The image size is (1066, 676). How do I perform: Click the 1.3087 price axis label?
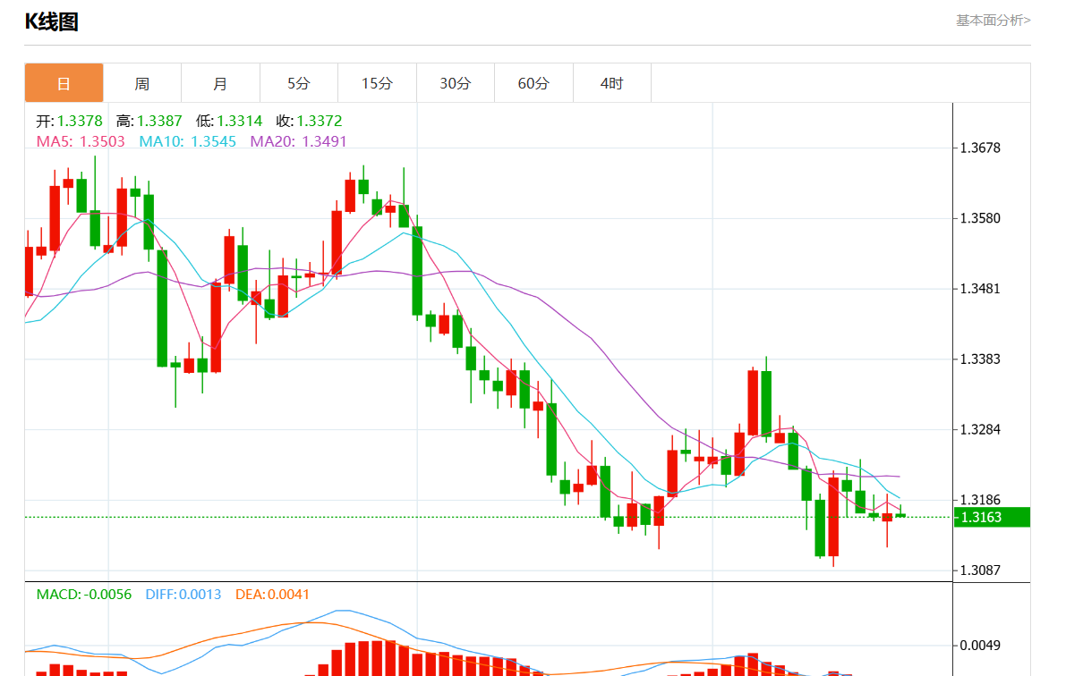980,570
